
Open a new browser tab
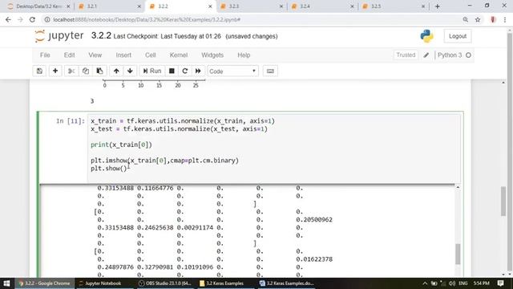438,6
